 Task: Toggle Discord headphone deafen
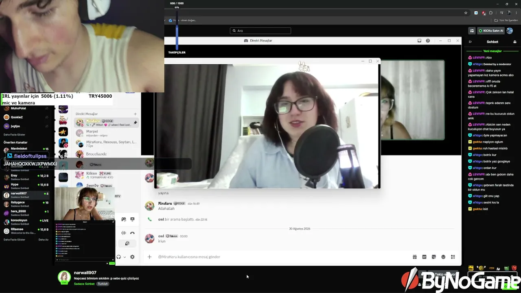pyautogui.click(x=118, y=257)
